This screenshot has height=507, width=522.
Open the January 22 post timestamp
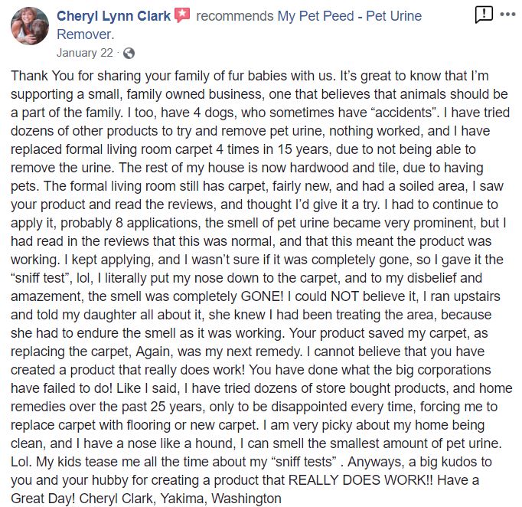pyautogui.click(x=85, y=53)
